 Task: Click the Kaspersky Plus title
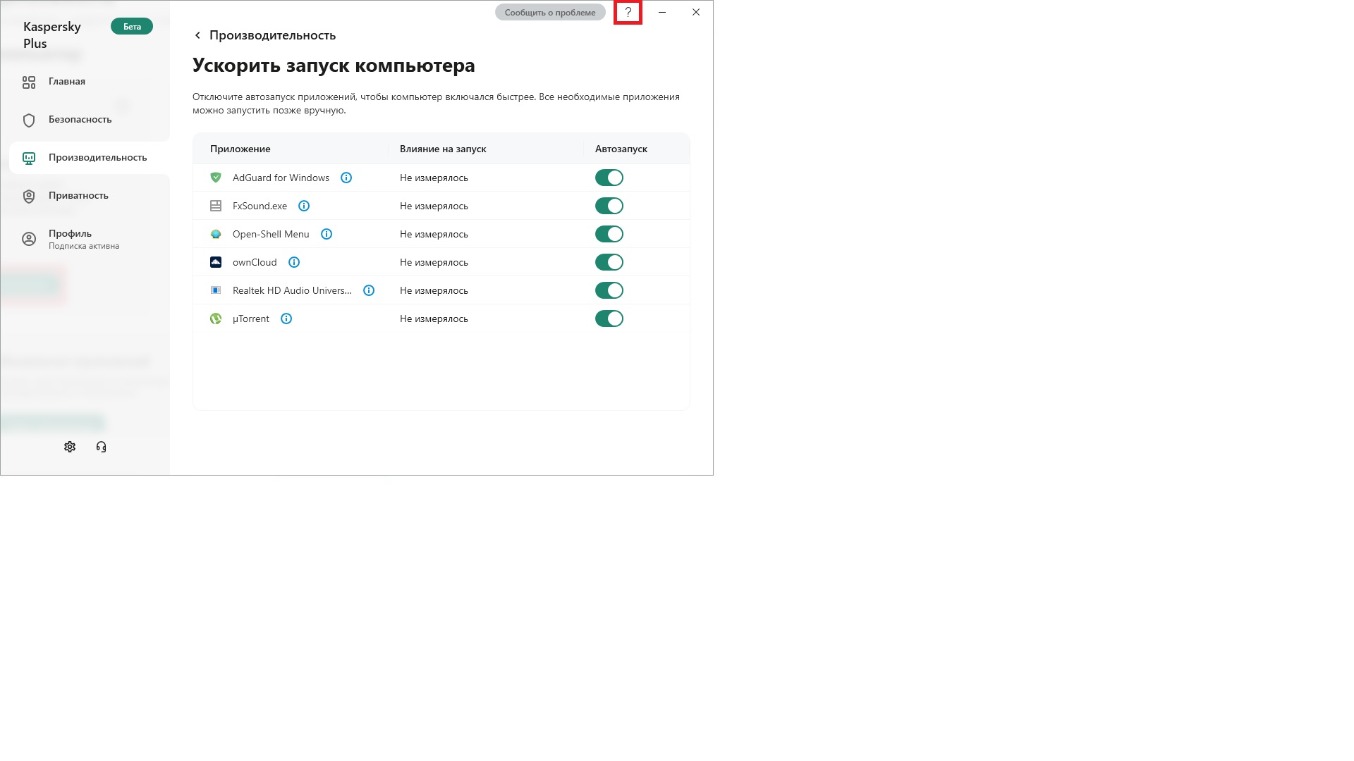click(x=52, y=35)
